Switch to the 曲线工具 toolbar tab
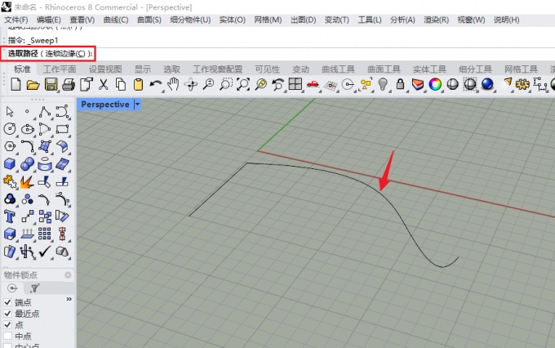Viewport: 555px width, 348px height. pyautogui.click(x=338, y=69)
